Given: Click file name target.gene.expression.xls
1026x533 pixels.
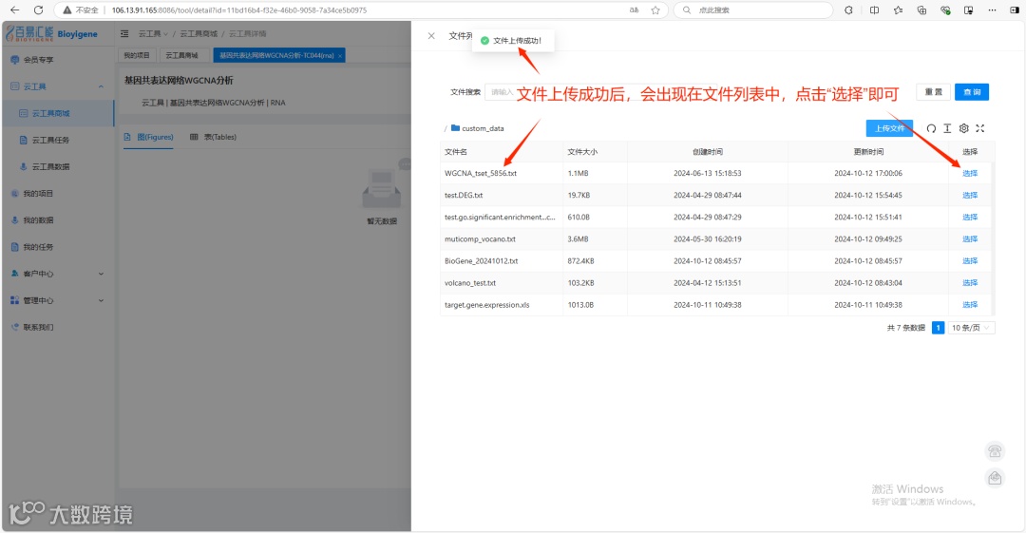Looking at the screenshot, I should pos(486,304).
